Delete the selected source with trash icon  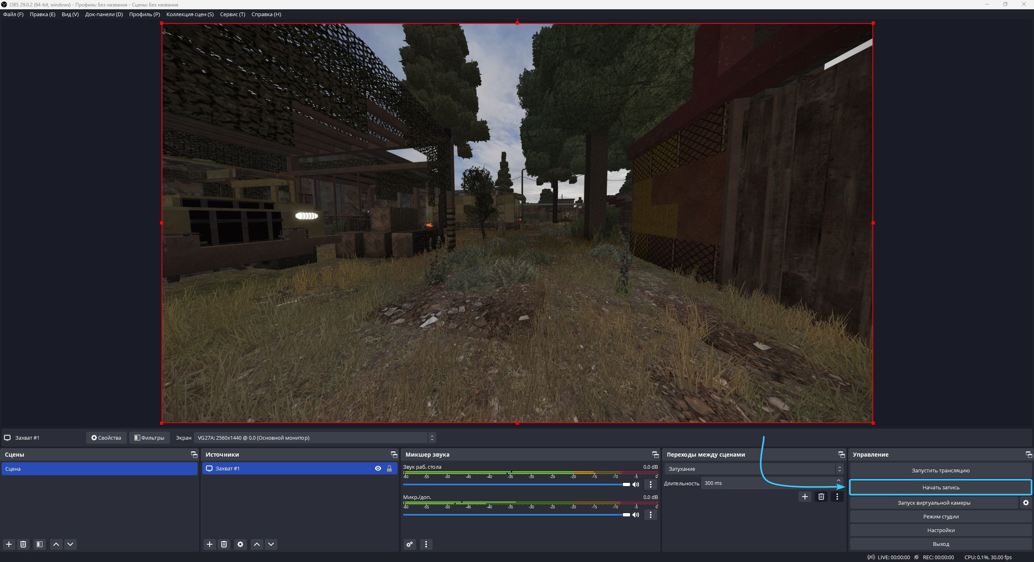(224, 544)
